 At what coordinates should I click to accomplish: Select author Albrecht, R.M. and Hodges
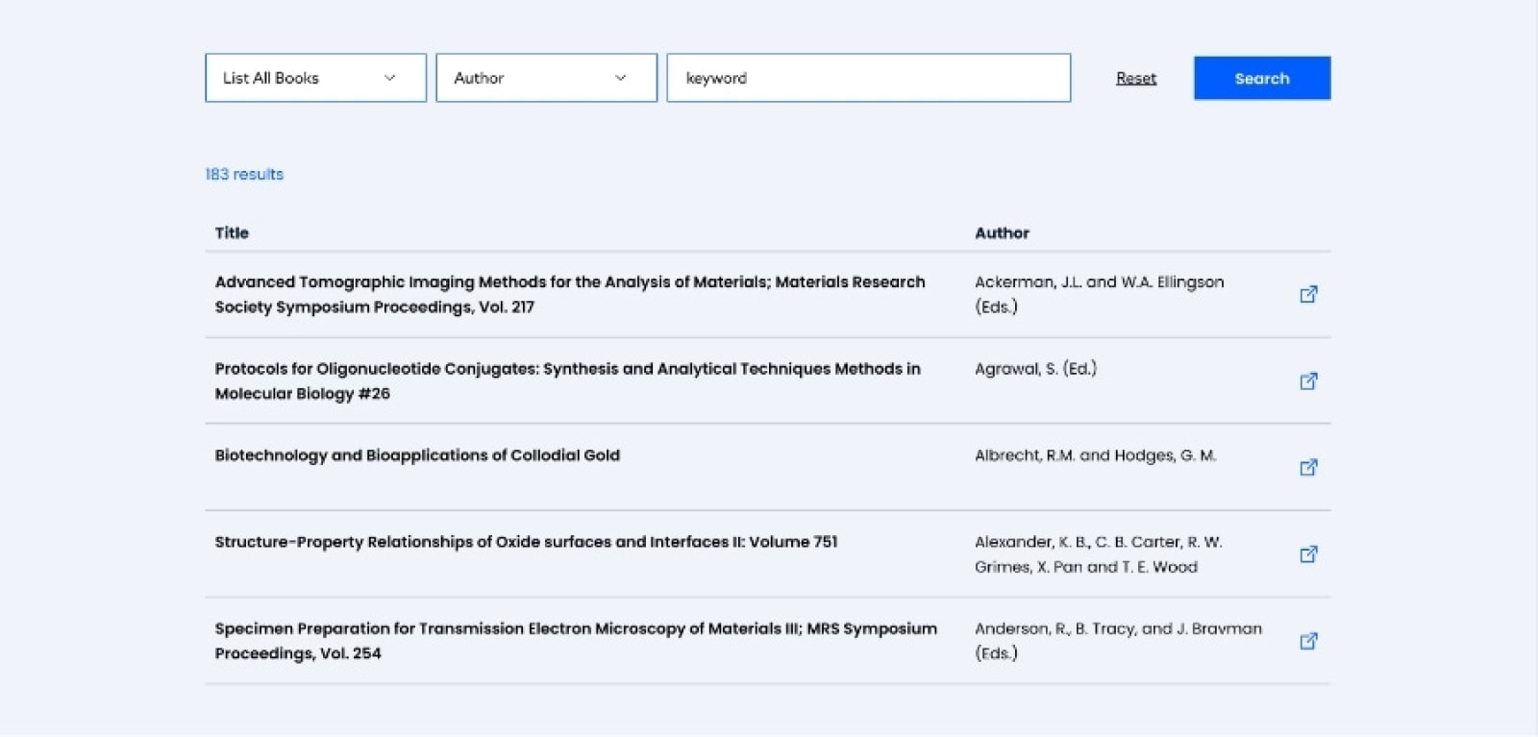1096,454
